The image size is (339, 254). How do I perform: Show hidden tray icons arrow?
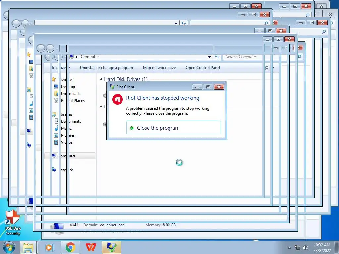point(289,248)
